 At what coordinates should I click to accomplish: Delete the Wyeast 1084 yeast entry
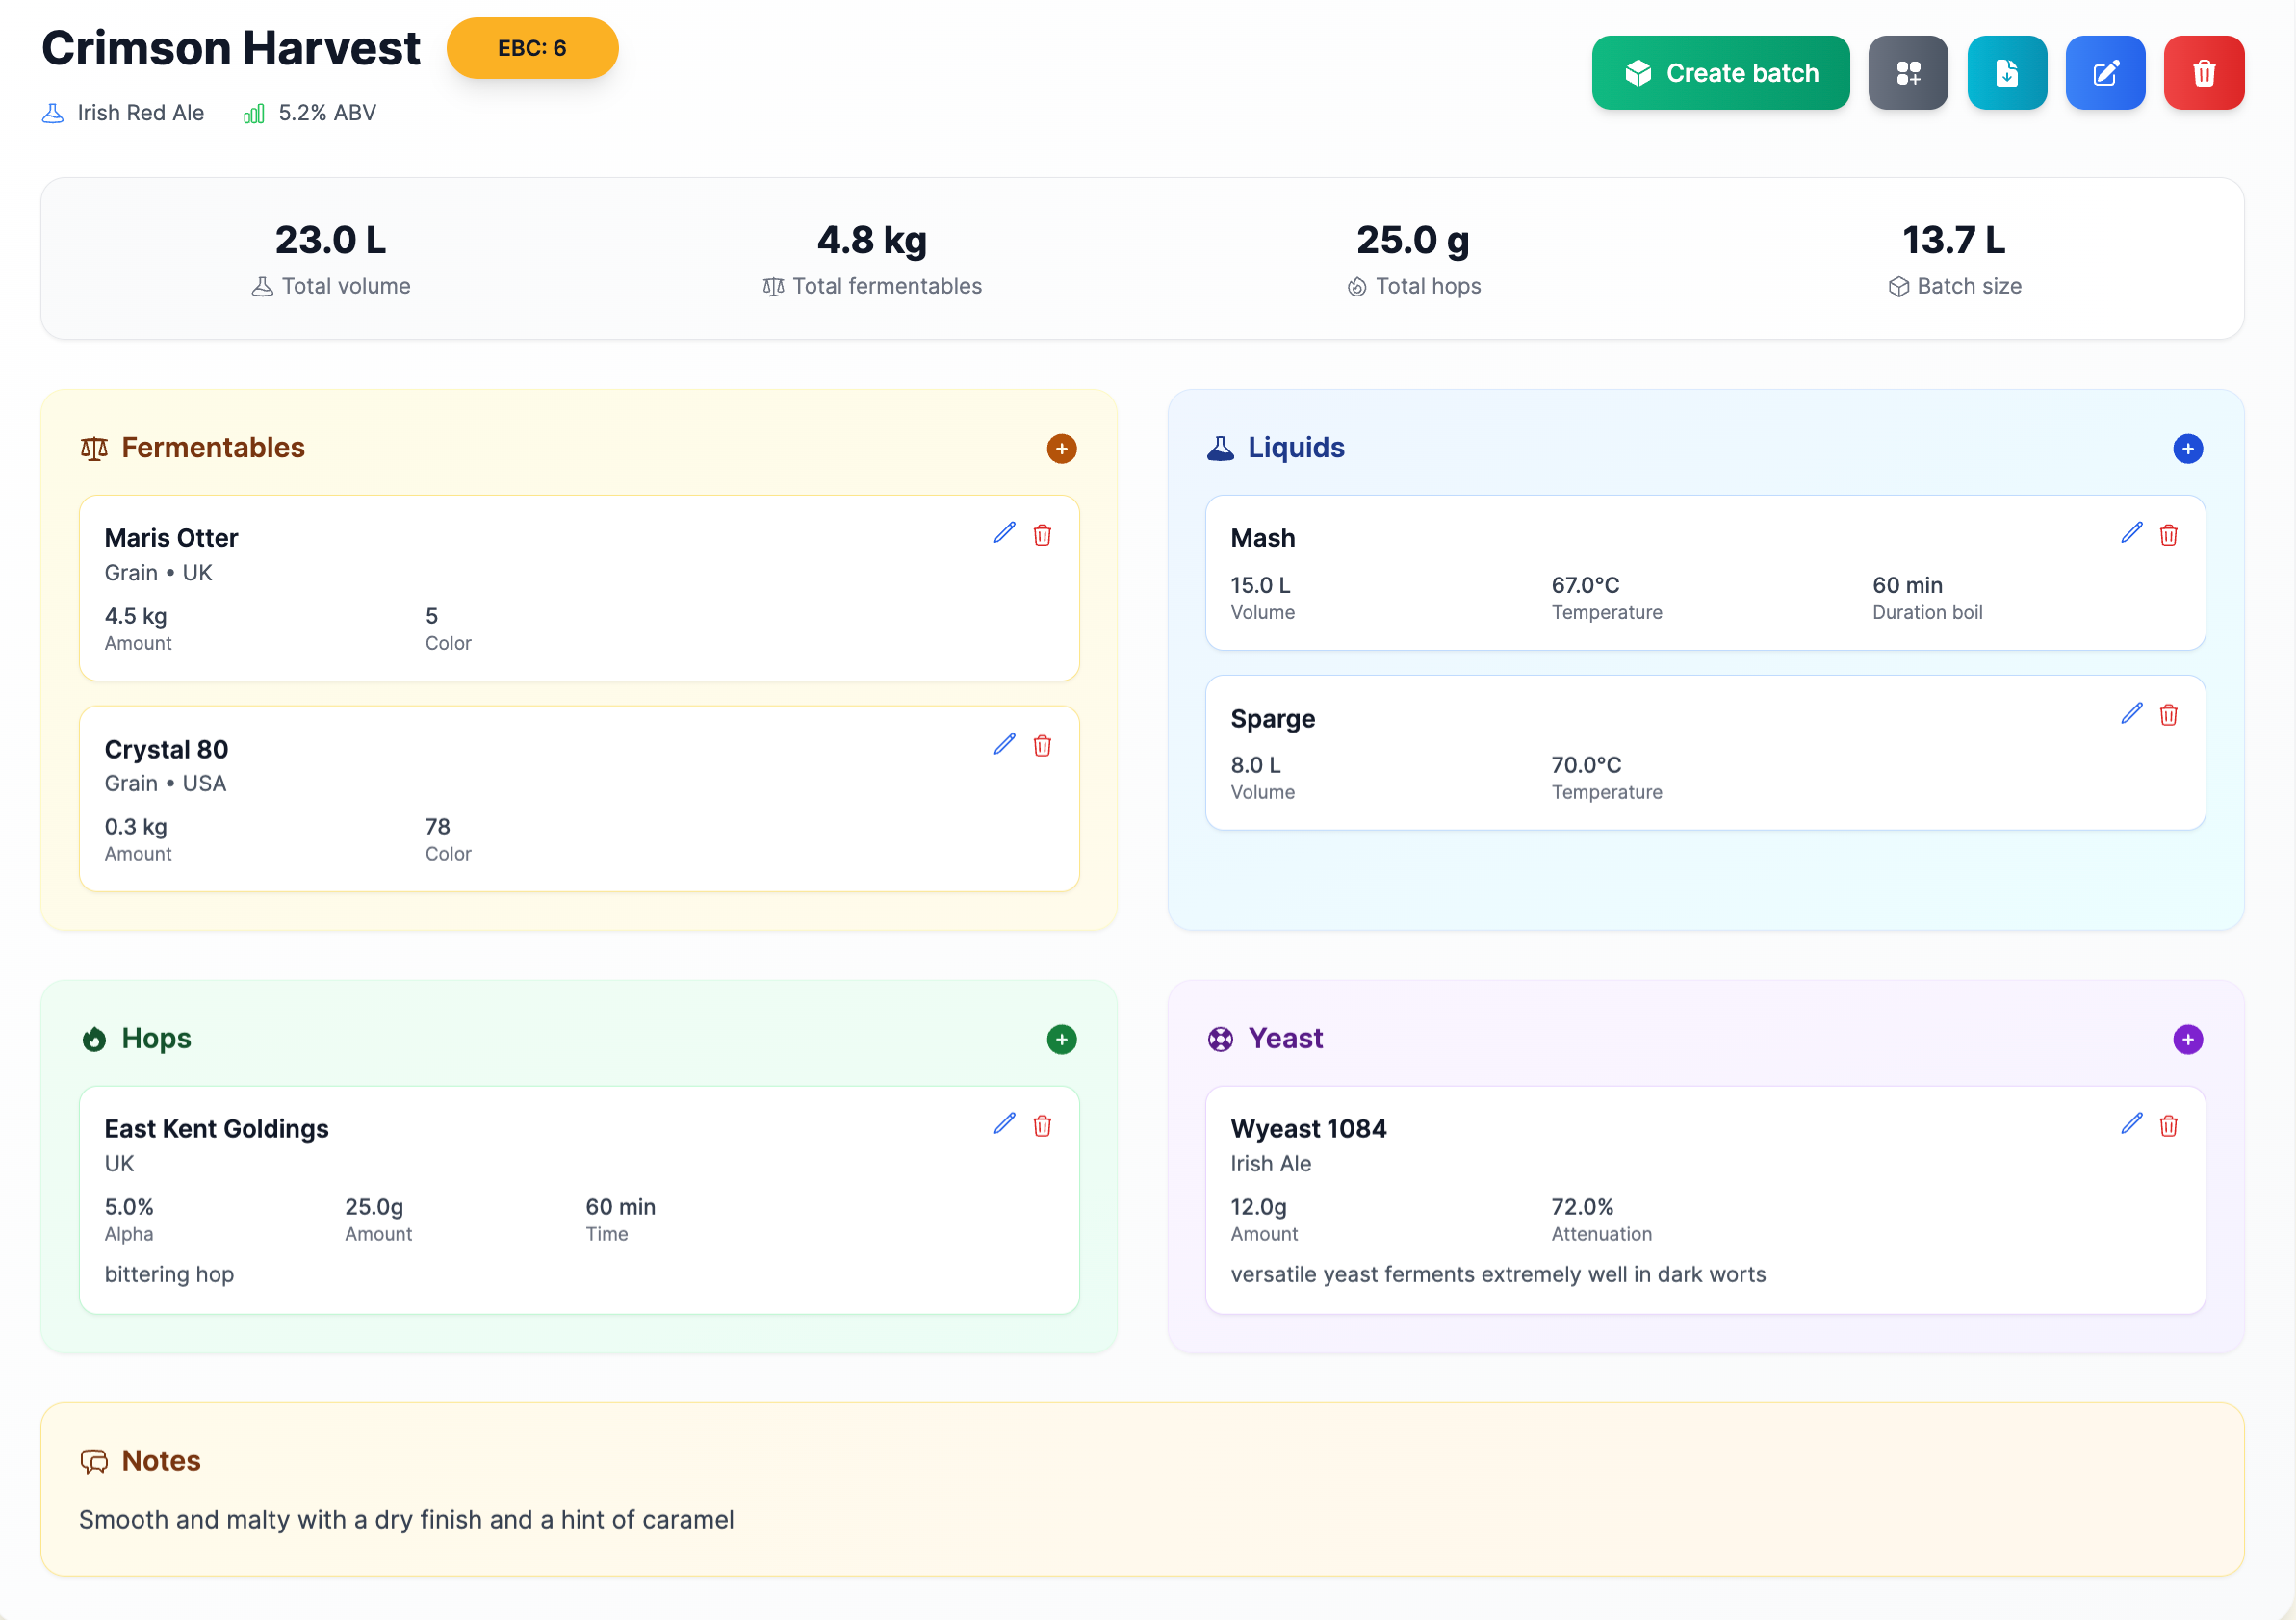(x=2170, y=1125)
